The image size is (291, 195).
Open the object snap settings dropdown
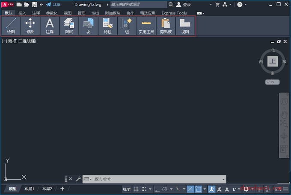(x=205, y=189)
